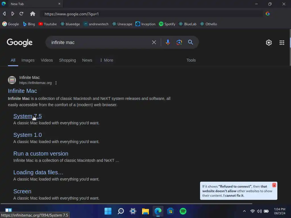
Task: Expand the More search filters menu
Action: coord(107,60)
